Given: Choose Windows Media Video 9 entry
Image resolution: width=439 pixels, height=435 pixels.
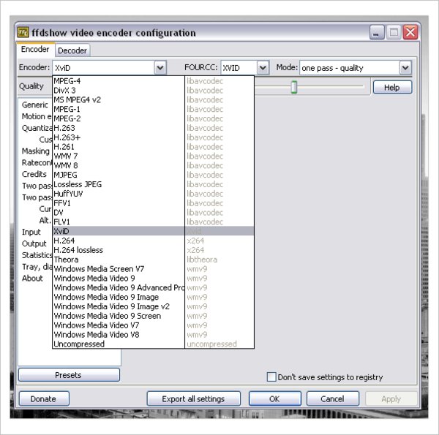Looking at the screenshot, I should [x=153, y=279].
